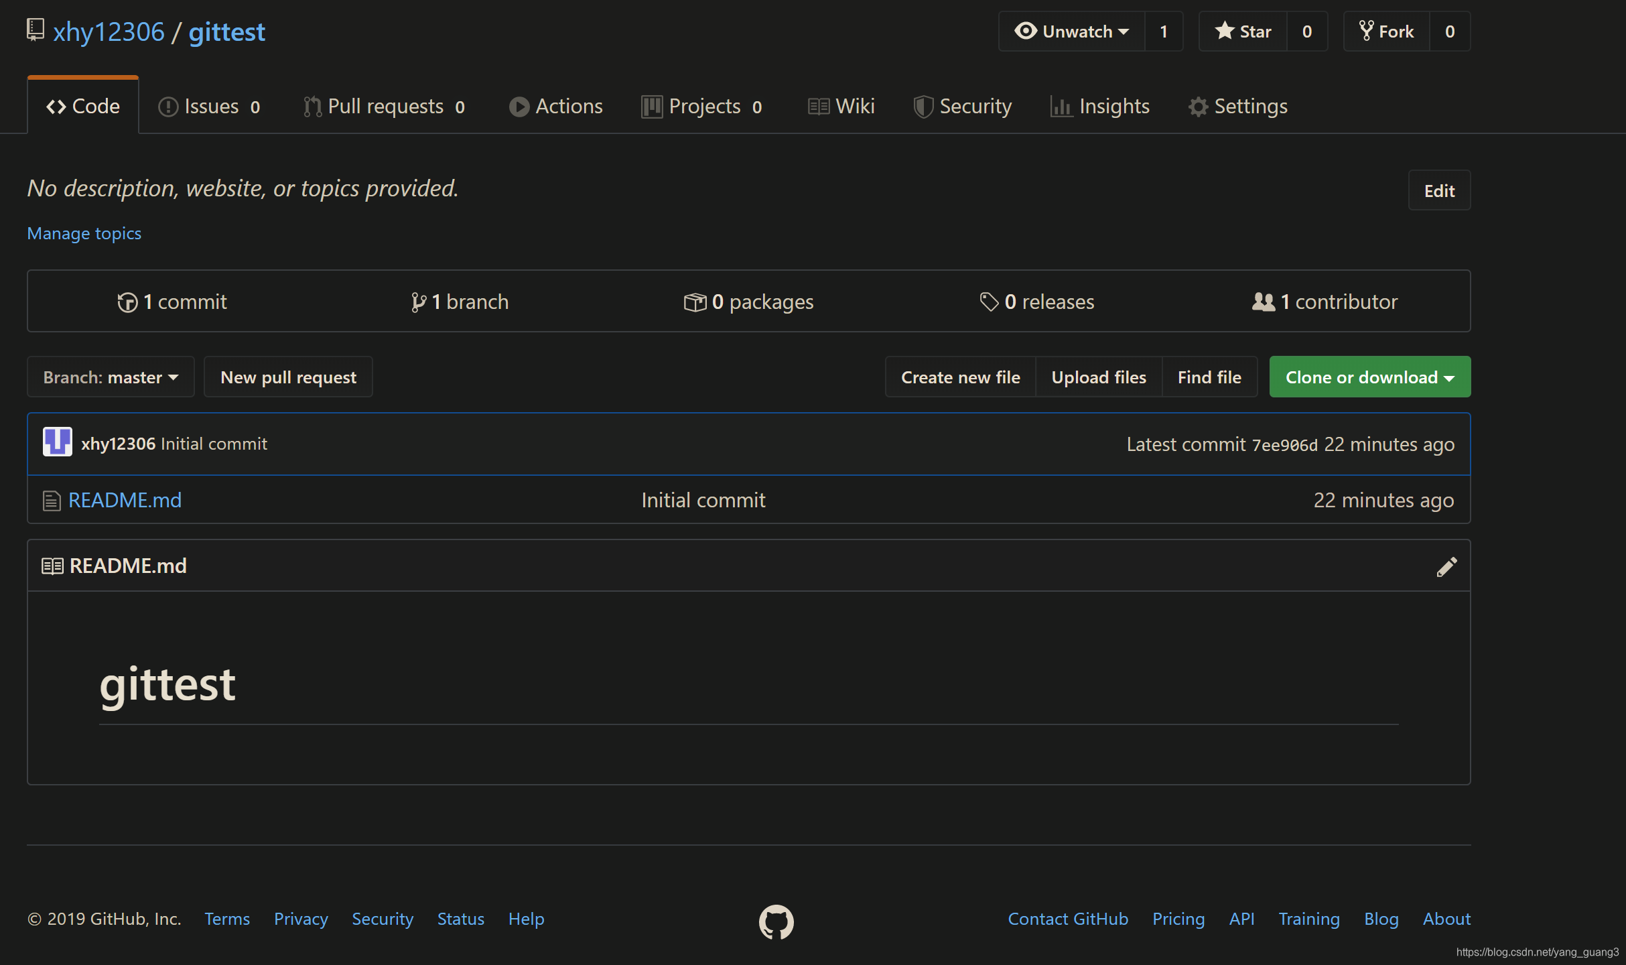Click the GitHub Octocat logo in the footer
Viewport: 1626px width, 965px height.
pos(776,922)
